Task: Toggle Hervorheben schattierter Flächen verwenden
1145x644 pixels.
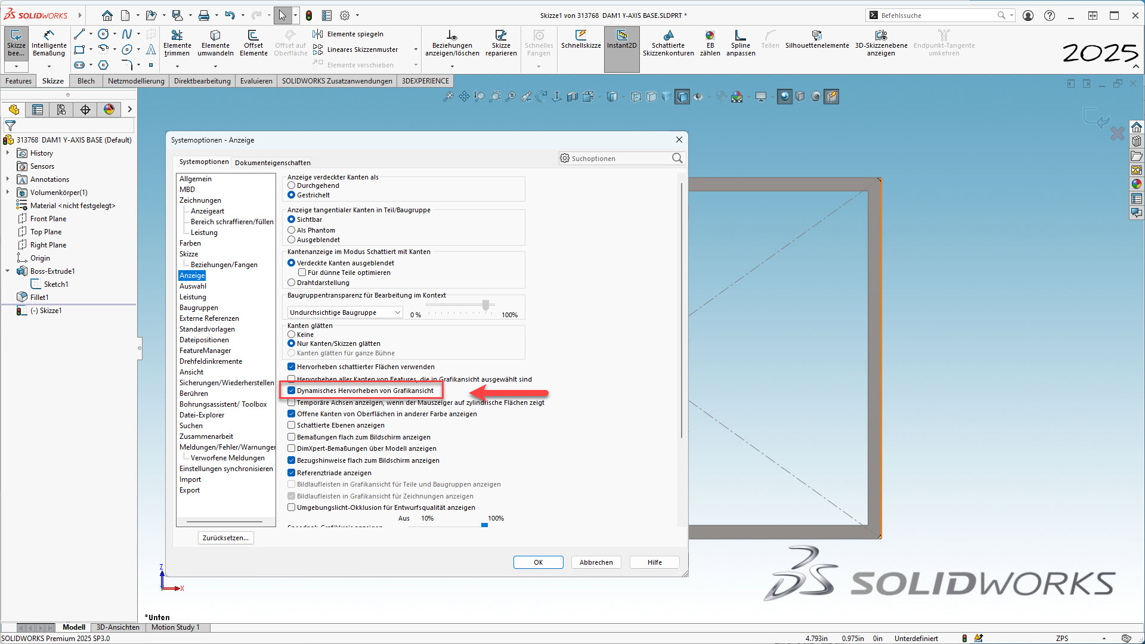Action: coord(292,367)
